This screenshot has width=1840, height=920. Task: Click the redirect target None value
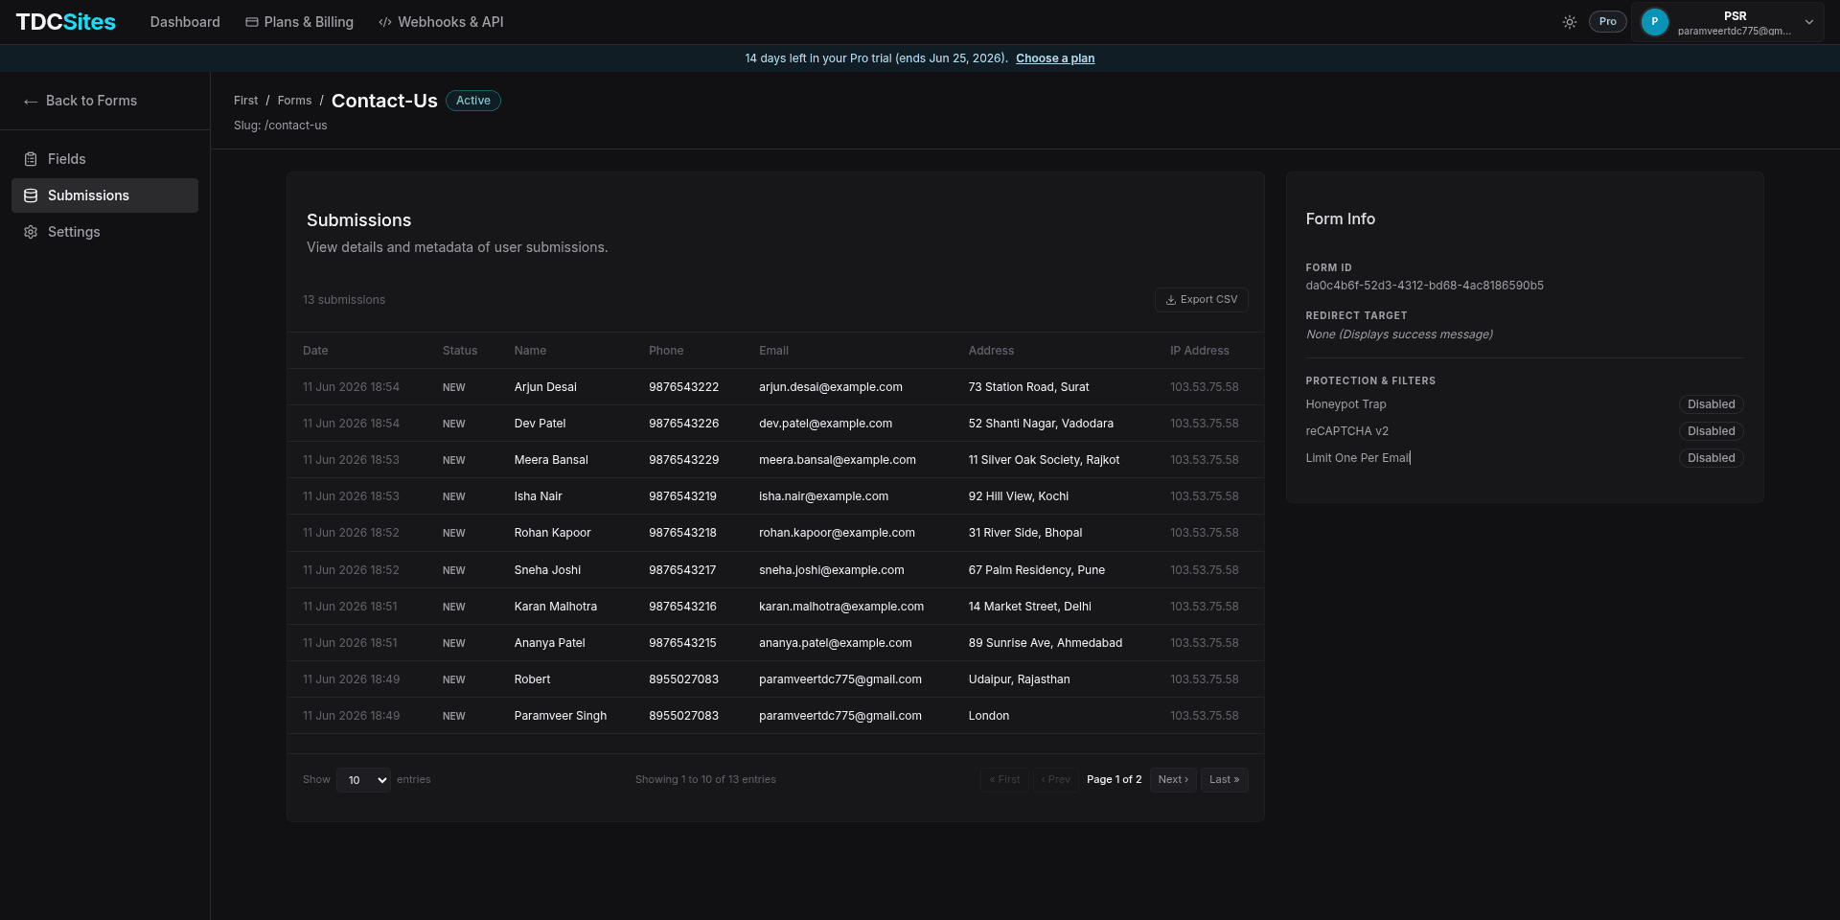1399,334
